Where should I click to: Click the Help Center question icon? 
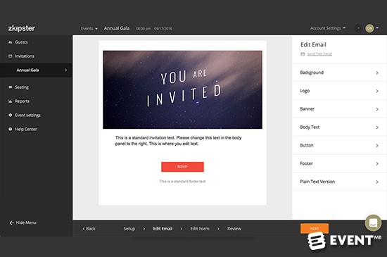point(10,129)
